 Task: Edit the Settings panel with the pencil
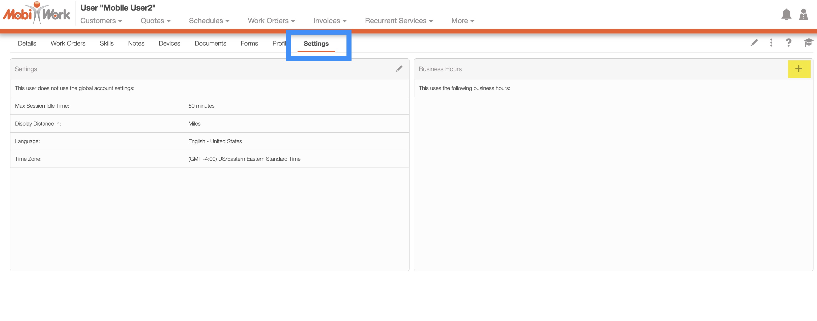[x=399, y=69]
